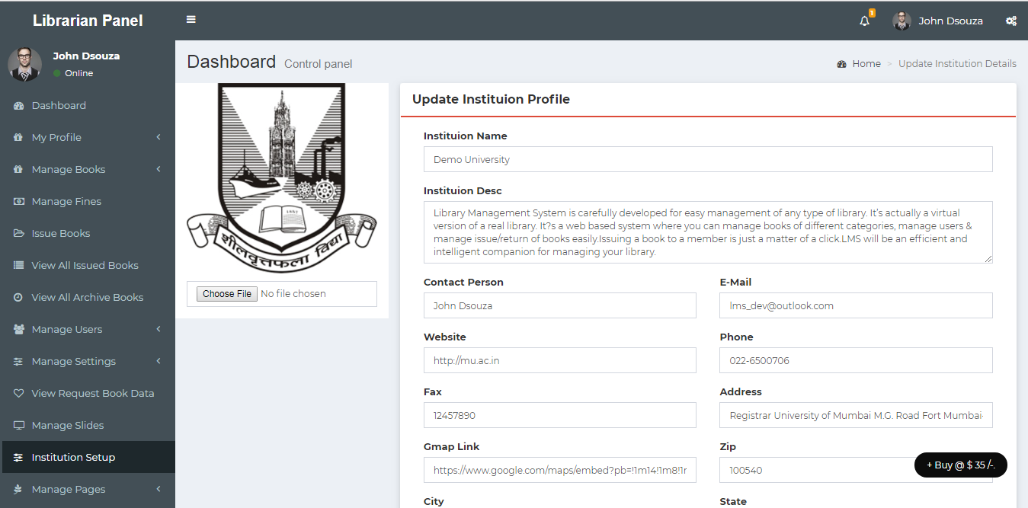The image size is (1028, 508).
Task: Click the Manage Users people icon
Action: coord(19,330)
